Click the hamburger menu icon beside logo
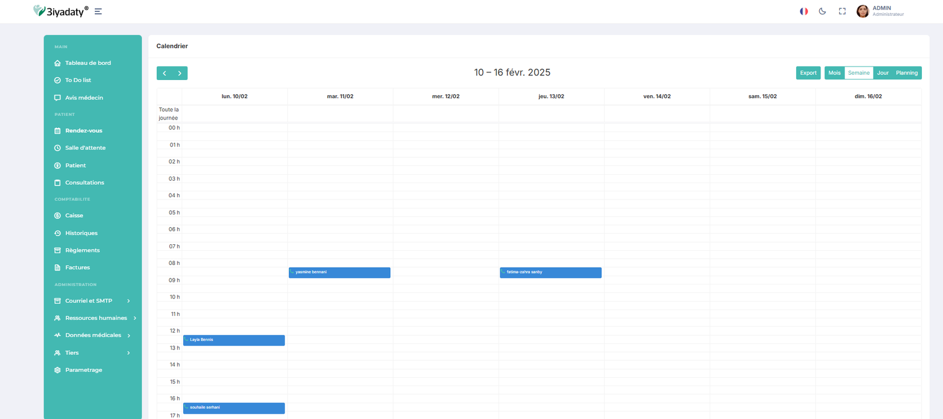 tap(98, 11)
